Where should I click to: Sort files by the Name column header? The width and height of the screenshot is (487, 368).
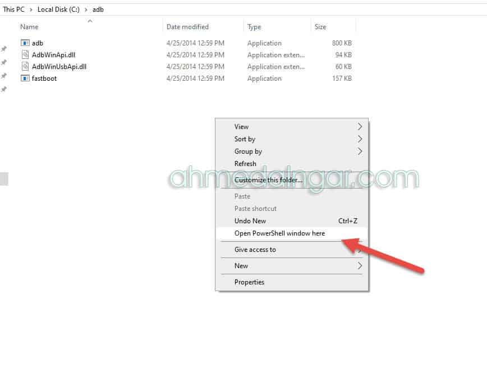pos(29,27)
